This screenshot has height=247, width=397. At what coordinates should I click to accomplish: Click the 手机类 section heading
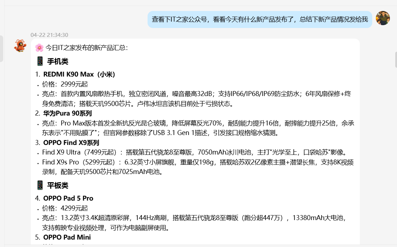coord(58,61)
